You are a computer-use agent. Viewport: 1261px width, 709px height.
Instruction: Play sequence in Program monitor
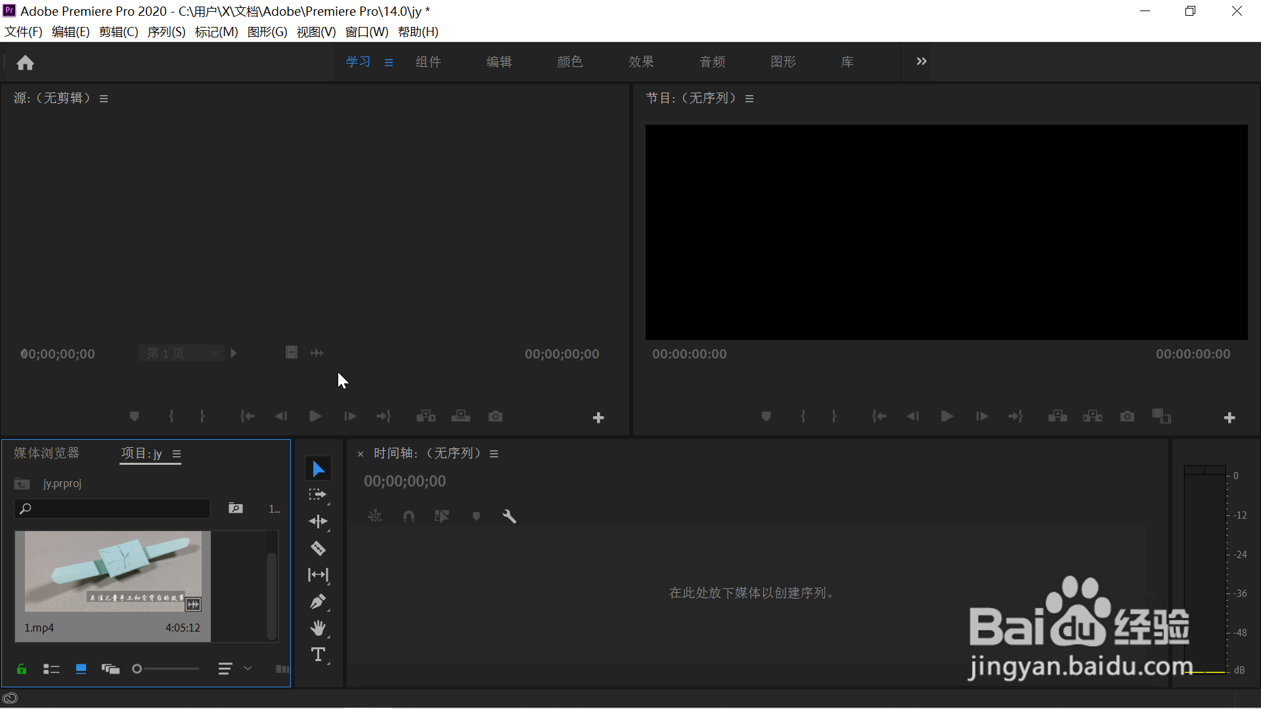pos(946,416)
